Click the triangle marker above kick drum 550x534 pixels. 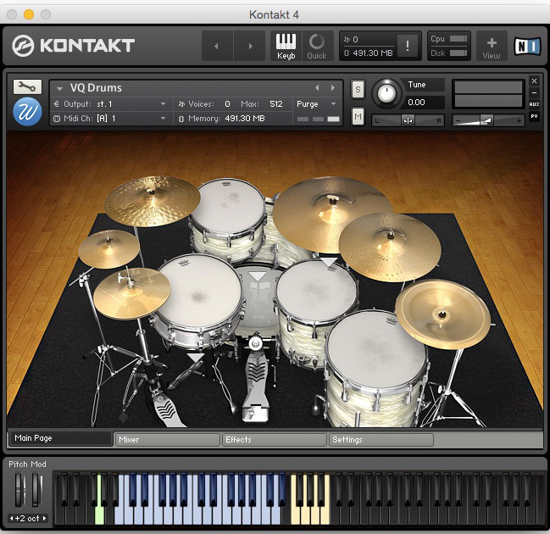click(257, 276)
